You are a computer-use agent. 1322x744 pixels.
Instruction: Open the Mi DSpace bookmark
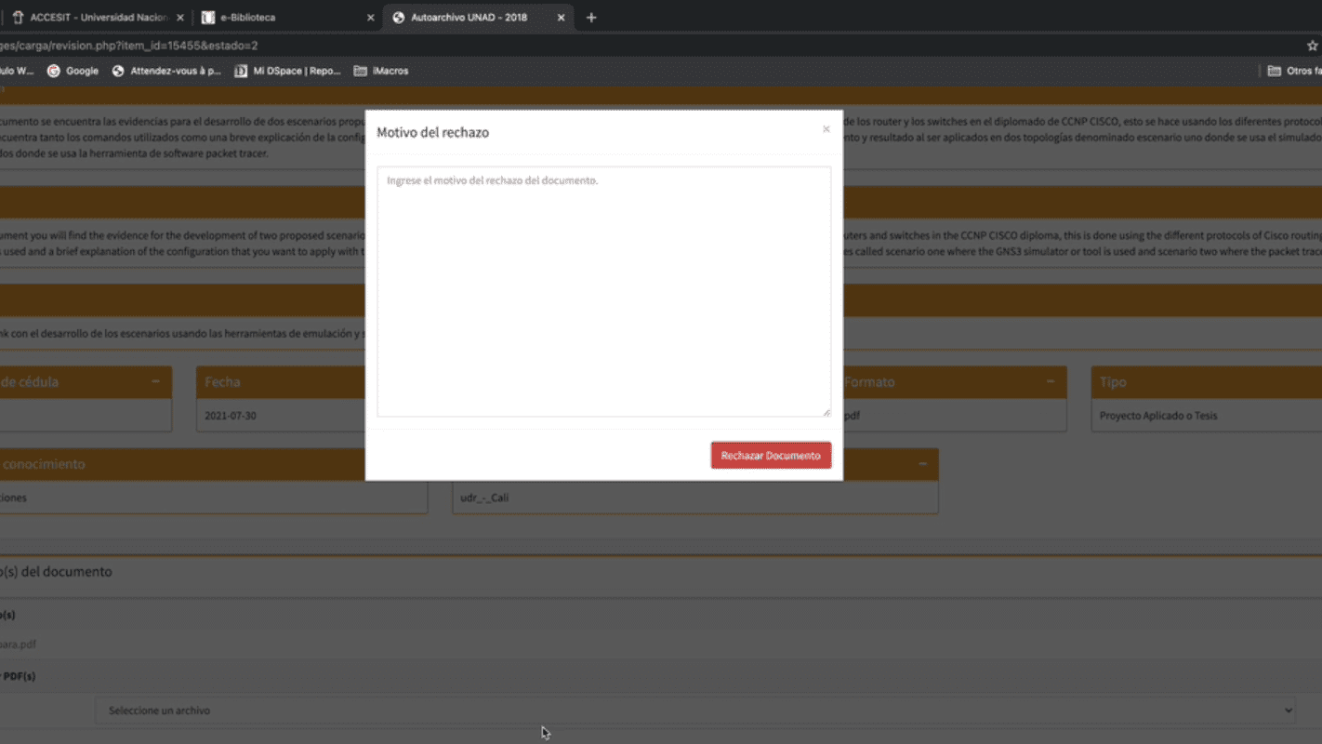(287, 71)
